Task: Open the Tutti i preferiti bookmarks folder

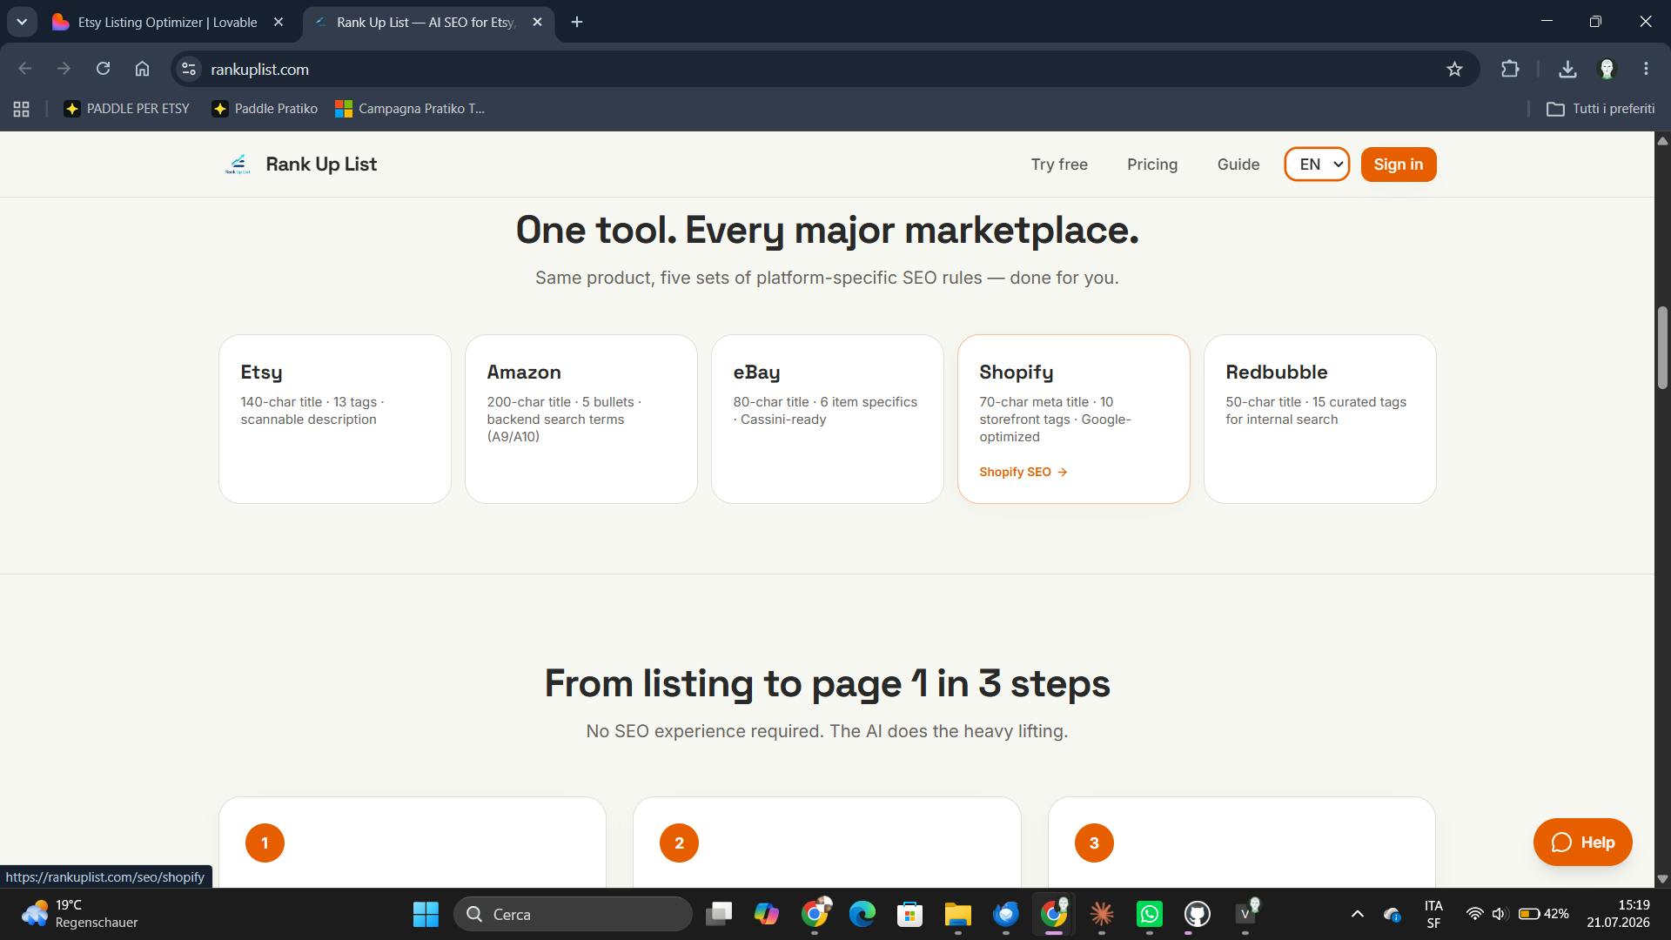Action: coord(1600,109)
